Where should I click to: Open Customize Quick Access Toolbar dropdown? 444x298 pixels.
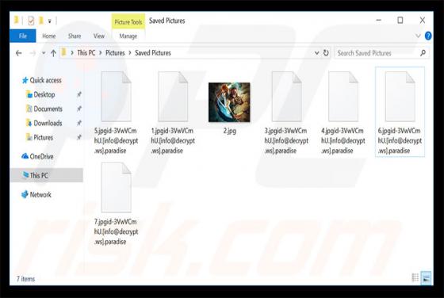tap(49, 21)
